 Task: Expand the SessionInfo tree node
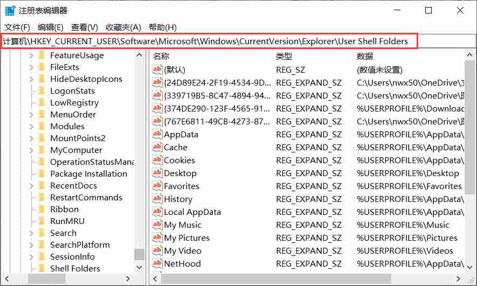[x=31, y=257]
